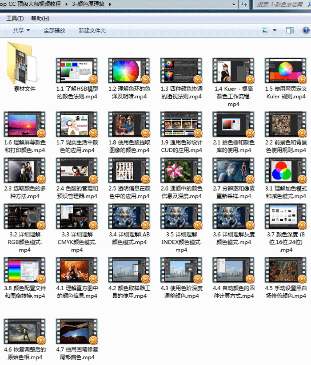Click the refresh button beside address bar
The image size is (311, 365).
point(244,4)
